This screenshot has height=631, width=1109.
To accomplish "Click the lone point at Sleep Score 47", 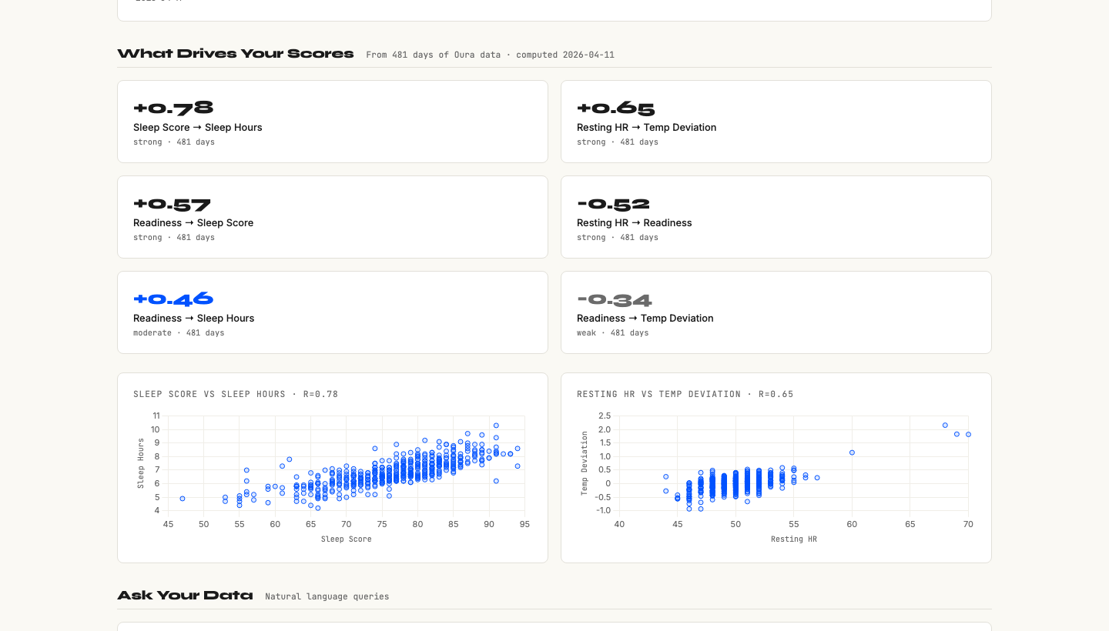I will click(x=183, y=499).
